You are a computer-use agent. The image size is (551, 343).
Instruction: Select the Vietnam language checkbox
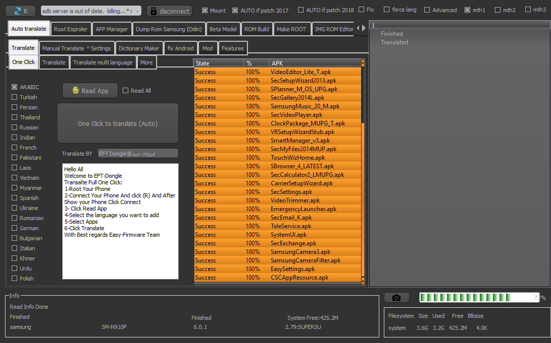[15, 178]
